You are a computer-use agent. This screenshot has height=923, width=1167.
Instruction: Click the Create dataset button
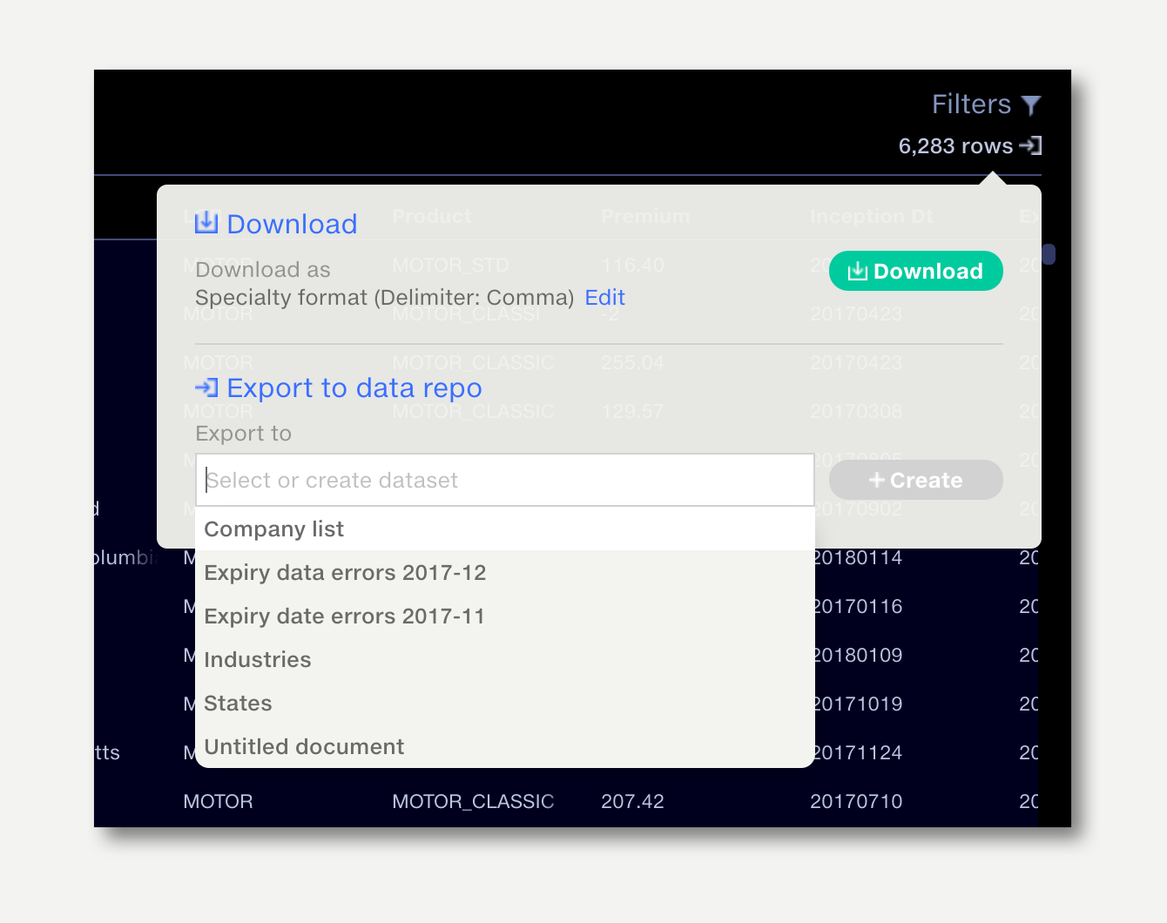916,480
